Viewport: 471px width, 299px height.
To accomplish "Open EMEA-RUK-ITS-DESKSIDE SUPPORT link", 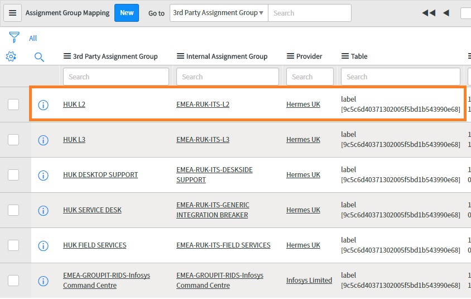I will (x=214, y=175).
